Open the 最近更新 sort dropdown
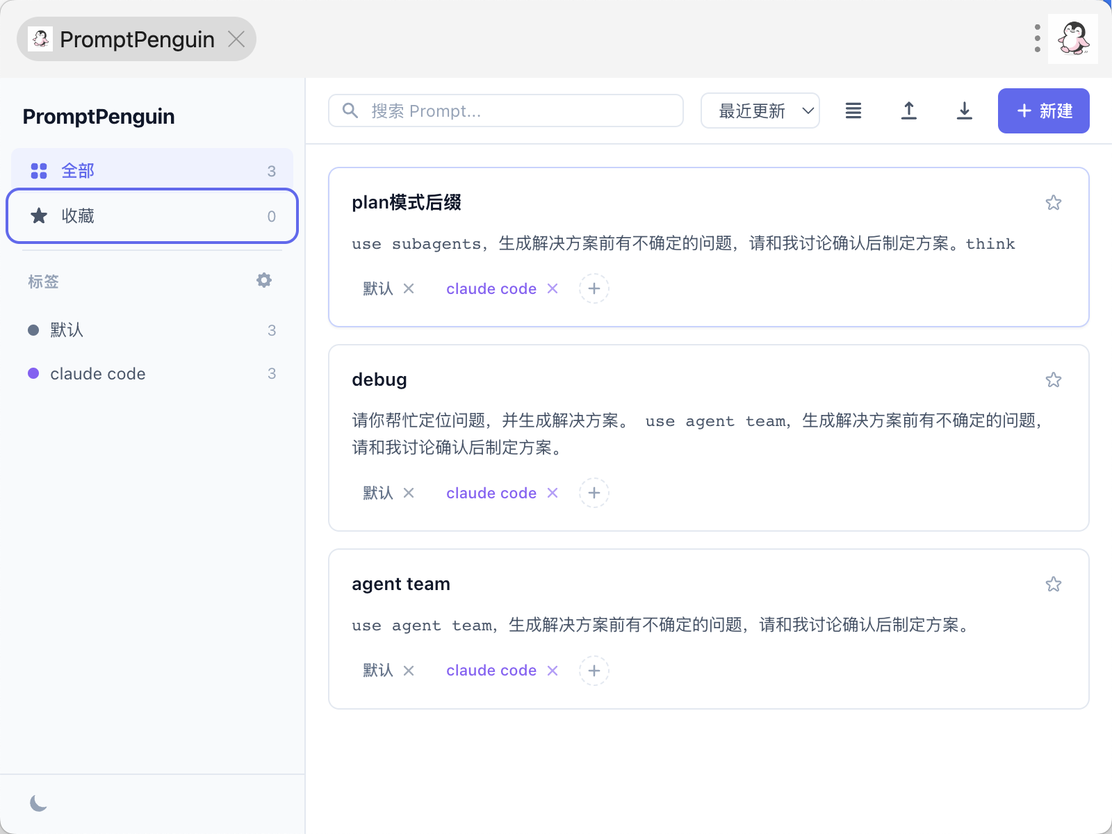The height and width of the screenshot is (834, 1112). [x=760, y=111]
